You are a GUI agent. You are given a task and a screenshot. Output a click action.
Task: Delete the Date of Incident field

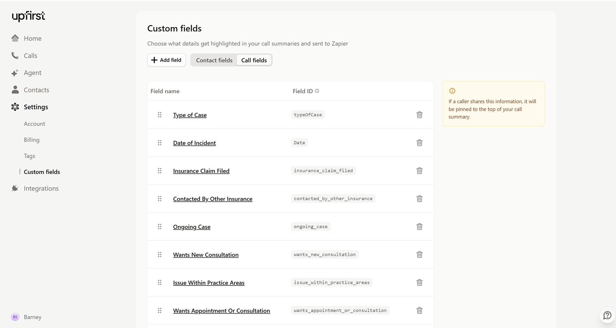point(419,143)
